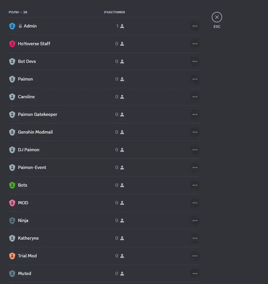View members of the Admin role
The image size is (268, 284).
click(120, 26)
